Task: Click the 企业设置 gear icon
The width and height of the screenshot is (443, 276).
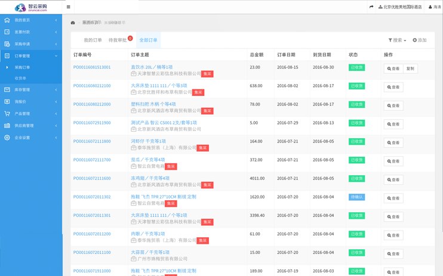Action: click(7, 138)
